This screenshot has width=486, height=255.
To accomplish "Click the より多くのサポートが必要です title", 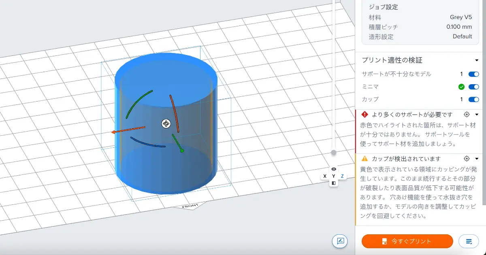I will click(412, 115).
